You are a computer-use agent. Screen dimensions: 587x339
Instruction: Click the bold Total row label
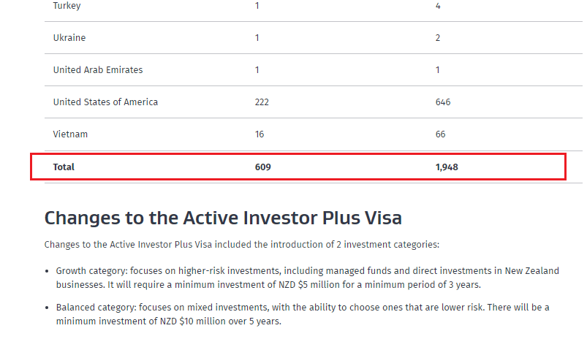[x=64, y=167]
